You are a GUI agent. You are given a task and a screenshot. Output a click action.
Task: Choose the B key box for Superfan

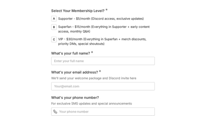coord(54,27)
